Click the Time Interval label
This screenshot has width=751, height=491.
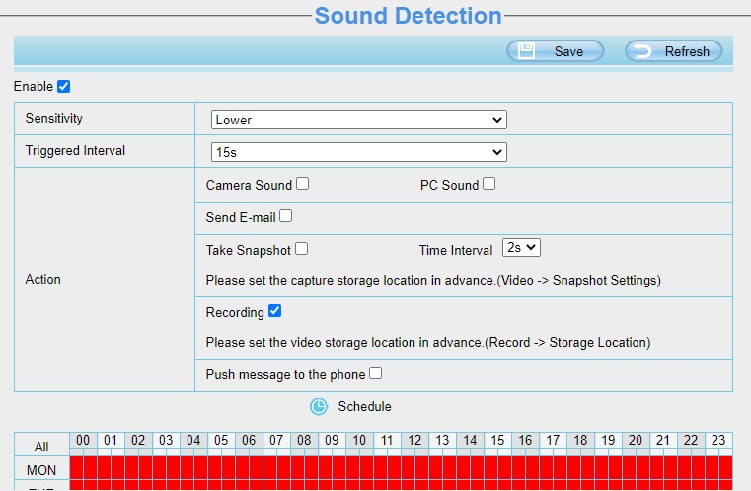click(x=456, y=250)
